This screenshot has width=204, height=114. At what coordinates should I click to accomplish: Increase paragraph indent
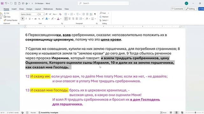pyautogui.click(x=87, y=14)
